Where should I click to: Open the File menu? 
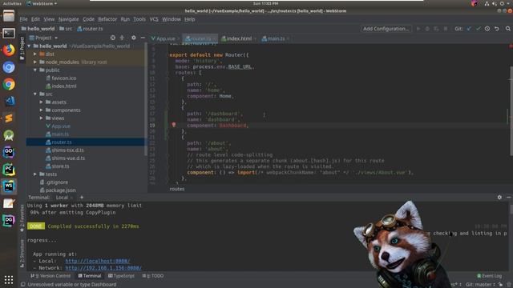click(23, 19)
